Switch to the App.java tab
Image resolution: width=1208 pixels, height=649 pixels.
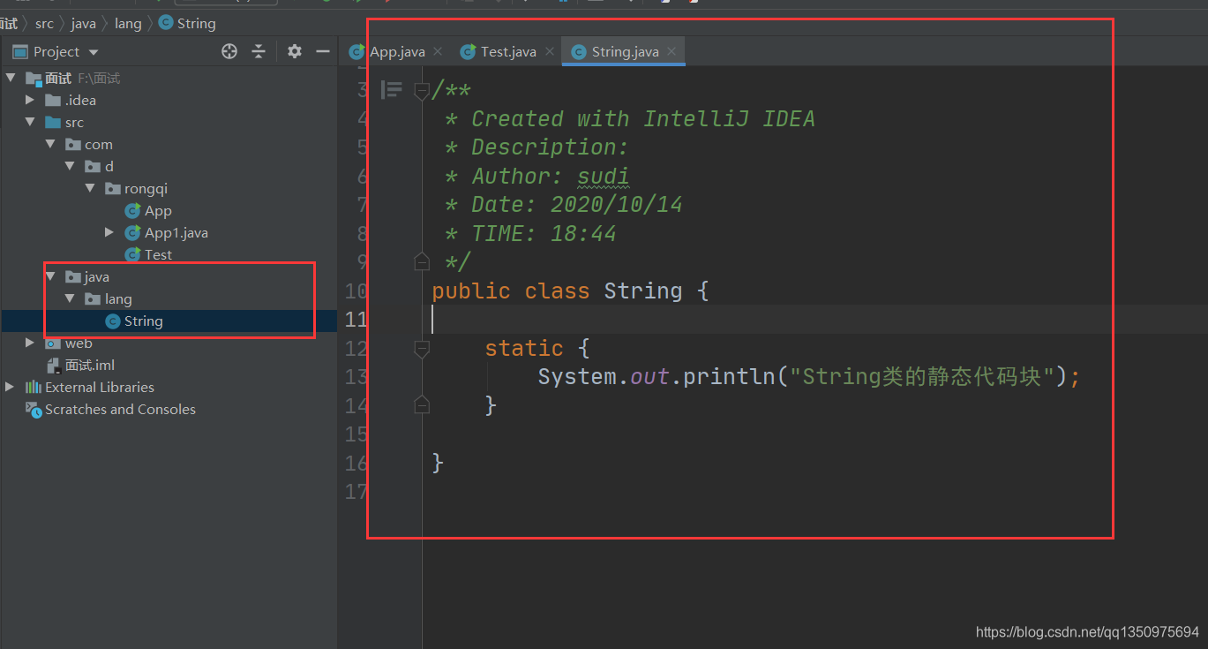coord(396,51)
